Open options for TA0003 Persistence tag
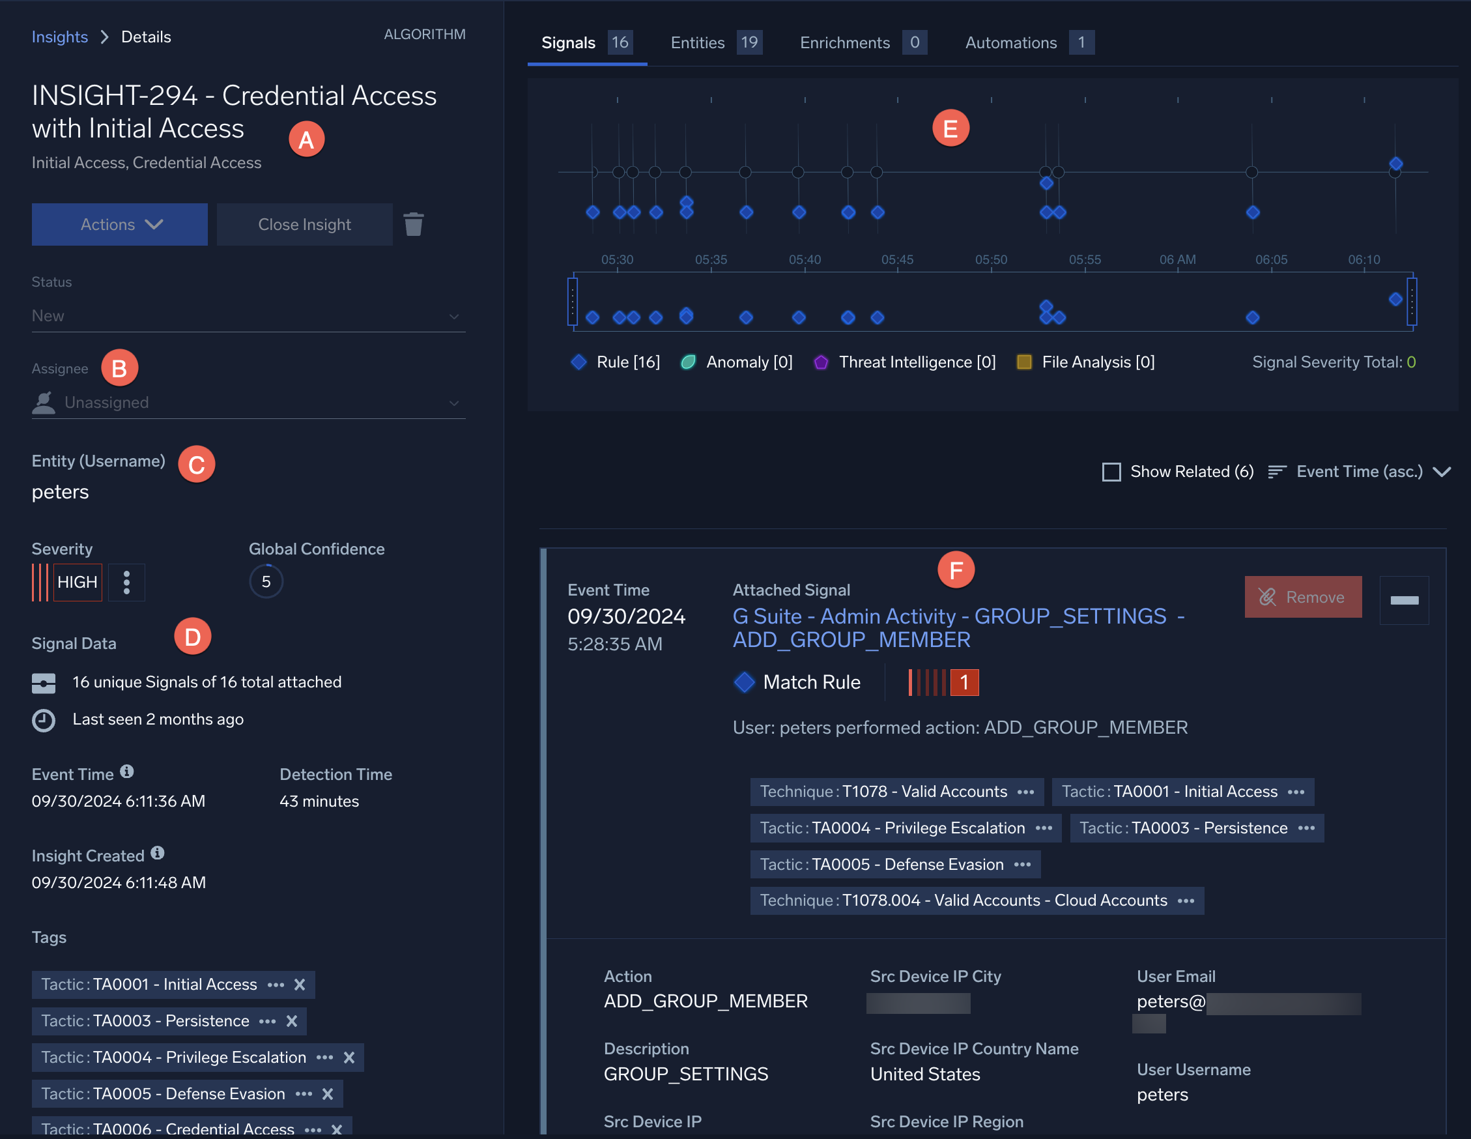Viewport: 1471px width, 1139px height. coord(267,1021)
